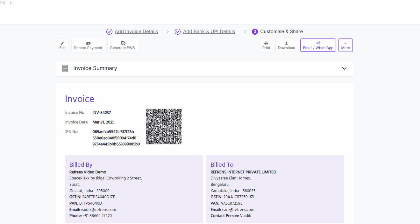The width and height of the screenshot is (420, 224).
Task: Click the Invoice Summary document icon
Action: 65,68
